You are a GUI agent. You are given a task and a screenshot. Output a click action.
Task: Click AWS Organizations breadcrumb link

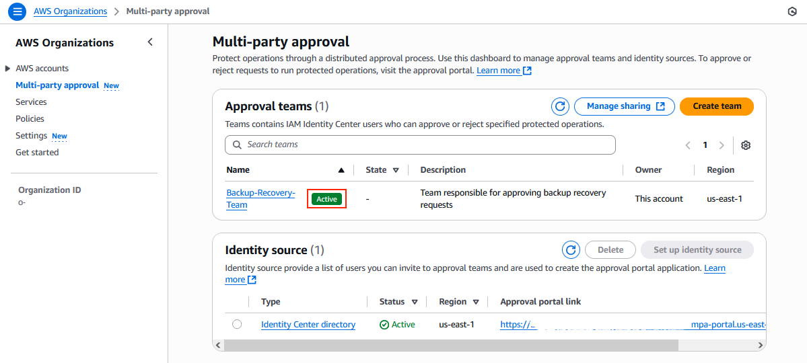(x=71, y=11)
